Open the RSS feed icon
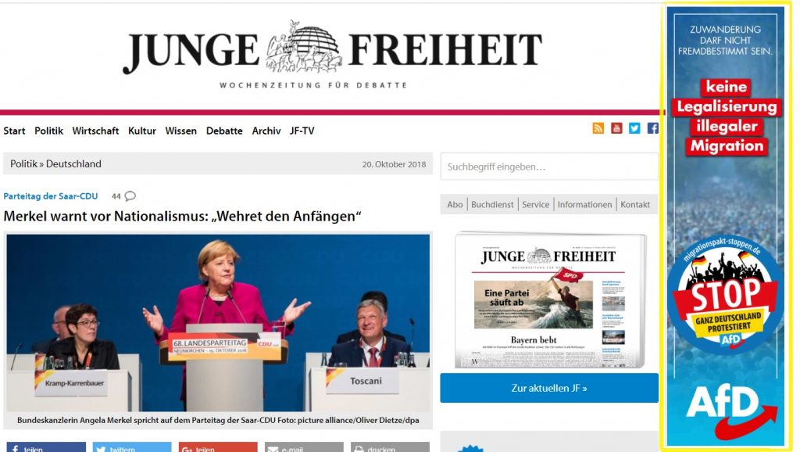 [x=598, y=128]
